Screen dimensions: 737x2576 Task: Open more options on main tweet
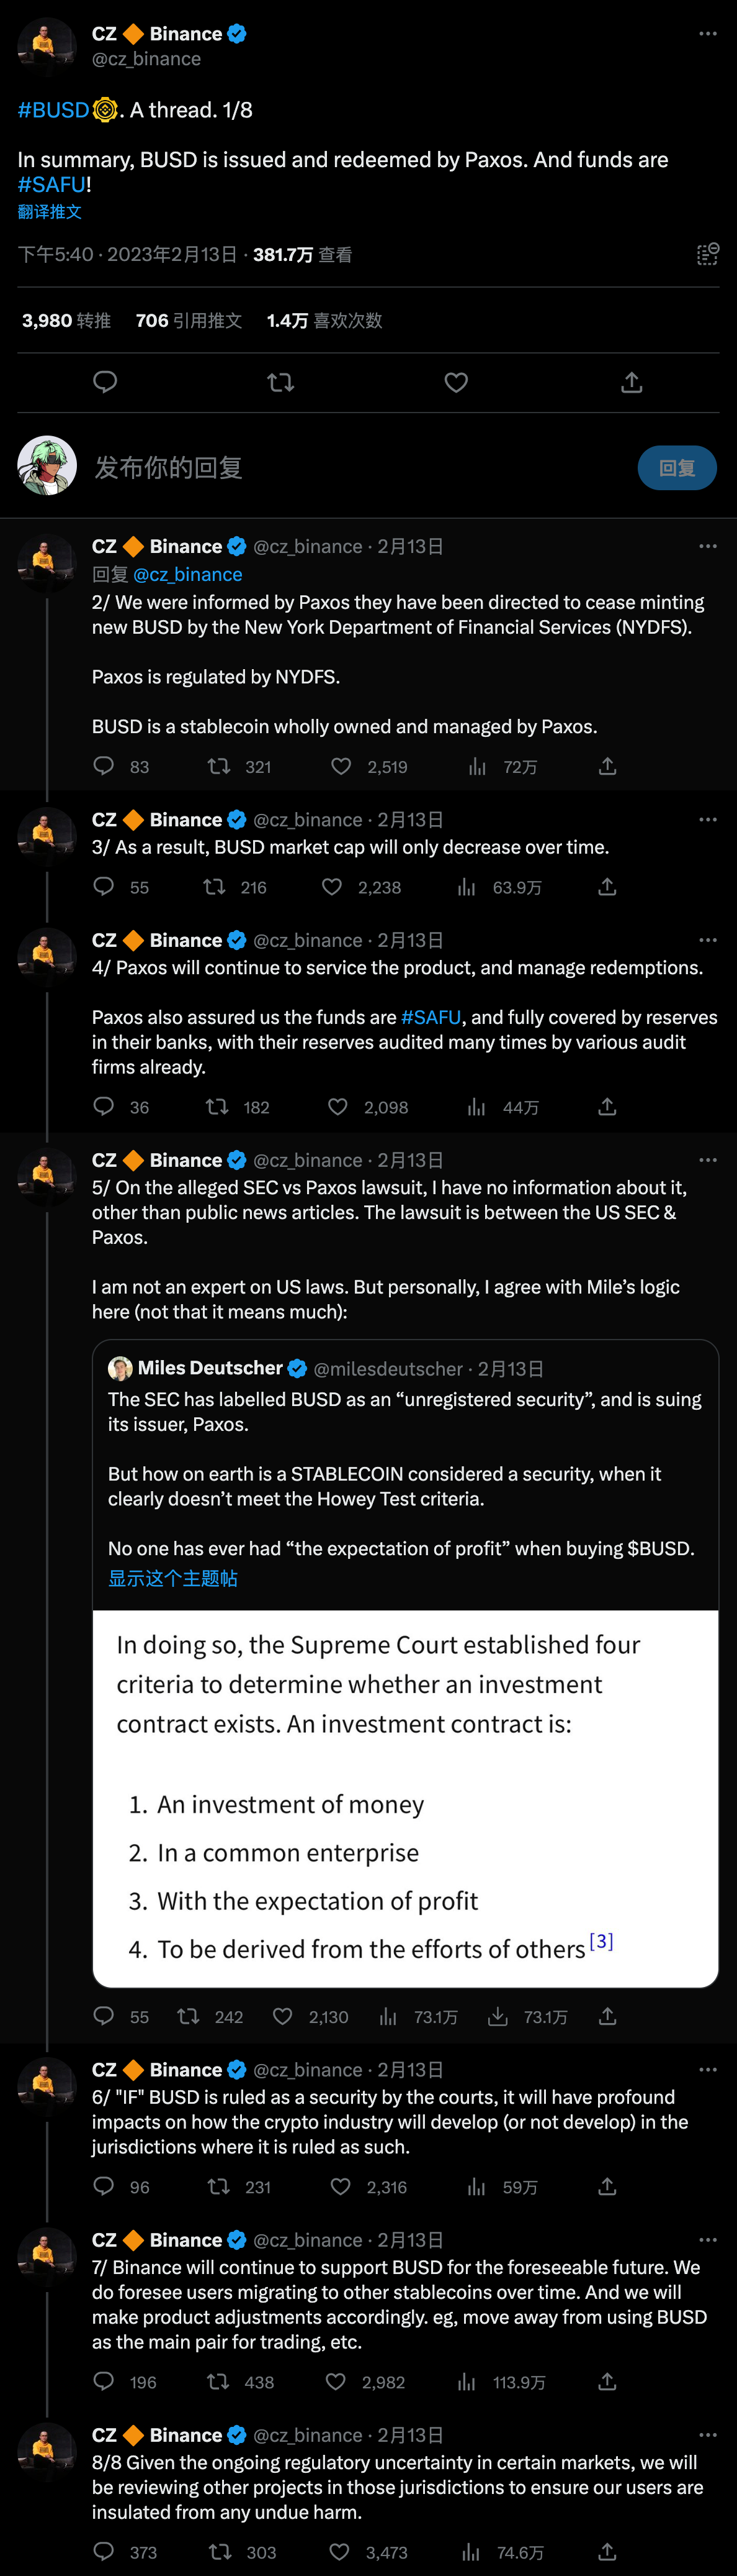click(708, 34)
